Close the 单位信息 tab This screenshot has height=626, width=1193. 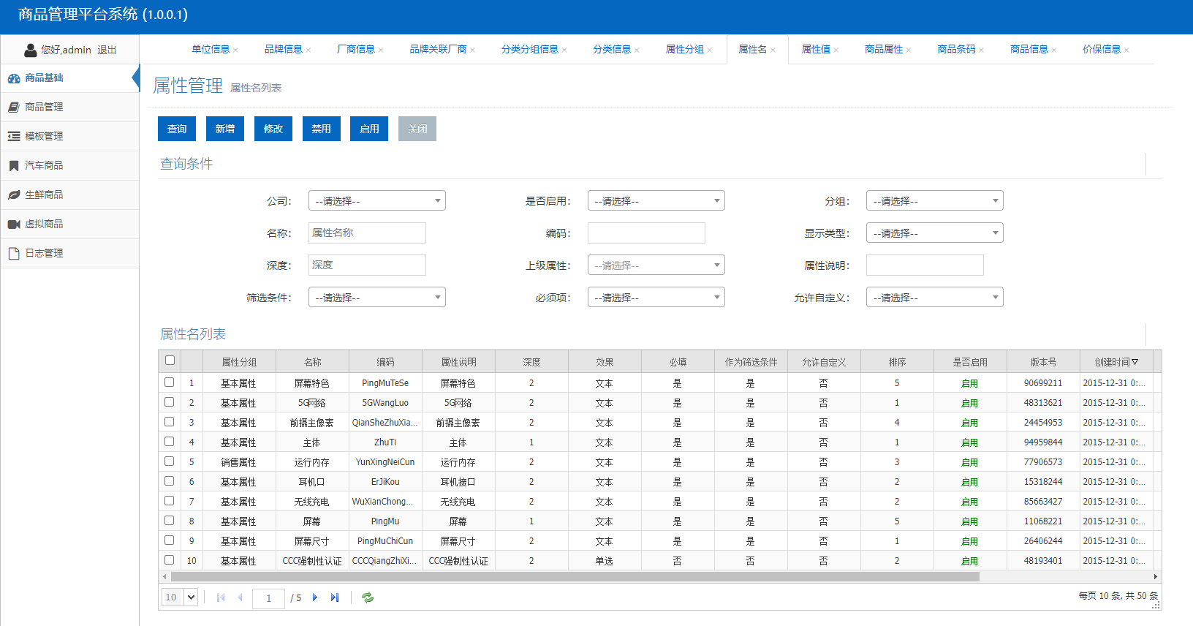click(x=235, y=50)
